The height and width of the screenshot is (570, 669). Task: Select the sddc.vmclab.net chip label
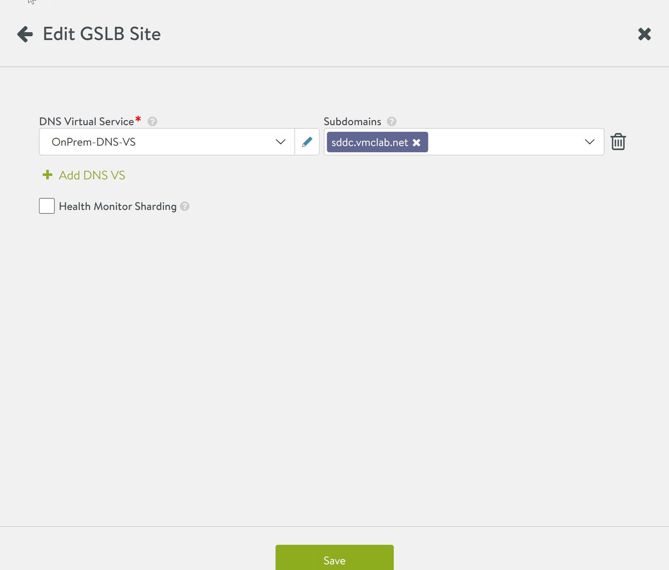point(370,142)
